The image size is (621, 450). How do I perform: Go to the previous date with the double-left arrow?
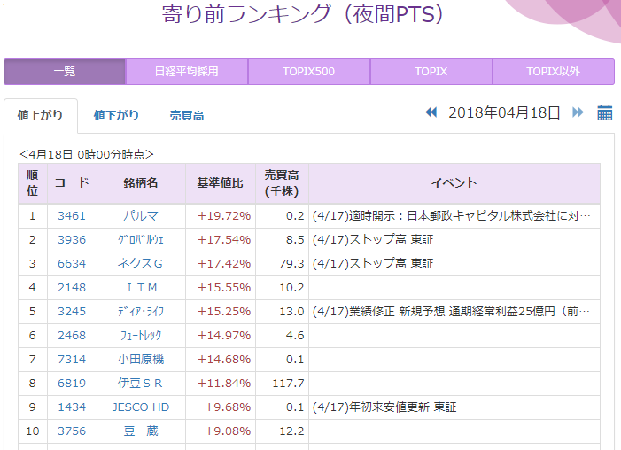pyautogui.click(x=431, y=112)
